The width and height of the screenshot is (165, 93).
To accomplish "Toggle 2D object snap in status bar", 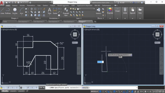I will click(x=127, y=91).
